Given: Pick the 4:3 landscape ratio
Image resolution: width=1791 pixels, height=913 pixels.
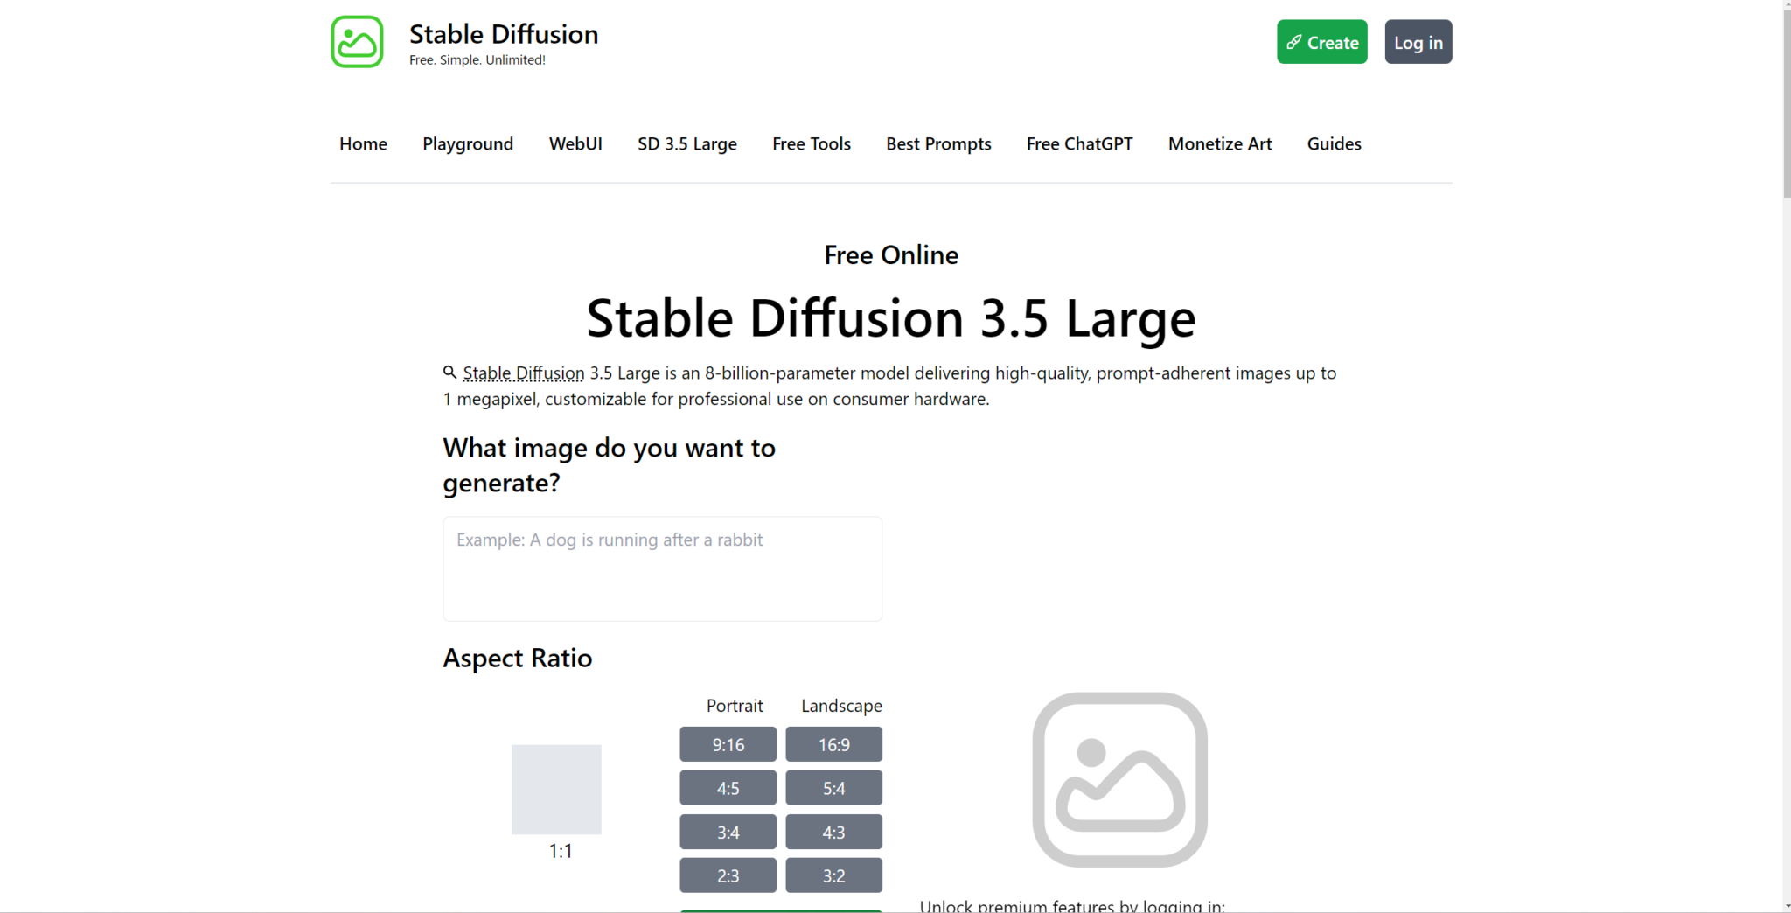Looking at the screenshot, I should (833, 832).
